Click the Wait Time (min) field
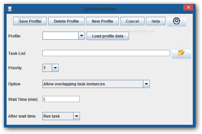The height and width of the screenshot is (134, 202). point(61,99)
